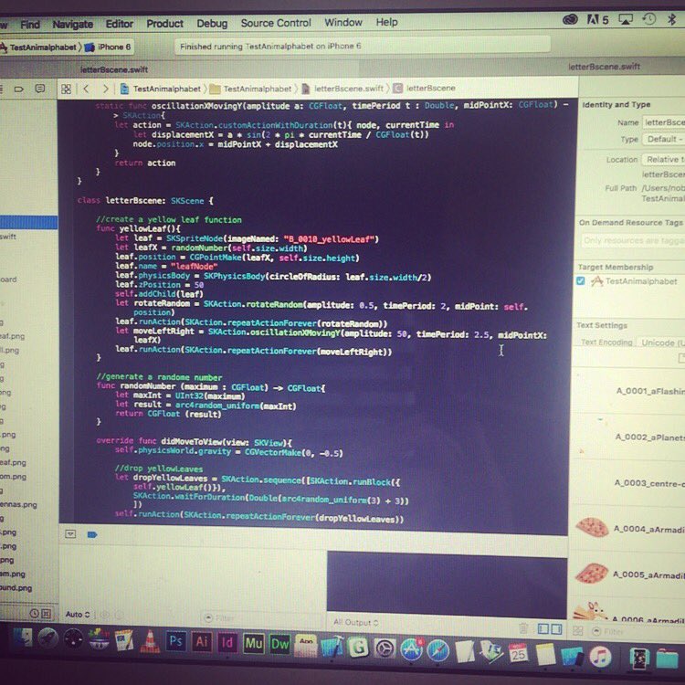Open Finder from the Dock
This screenshot has height=685, width=685.
tap(22, 638)
